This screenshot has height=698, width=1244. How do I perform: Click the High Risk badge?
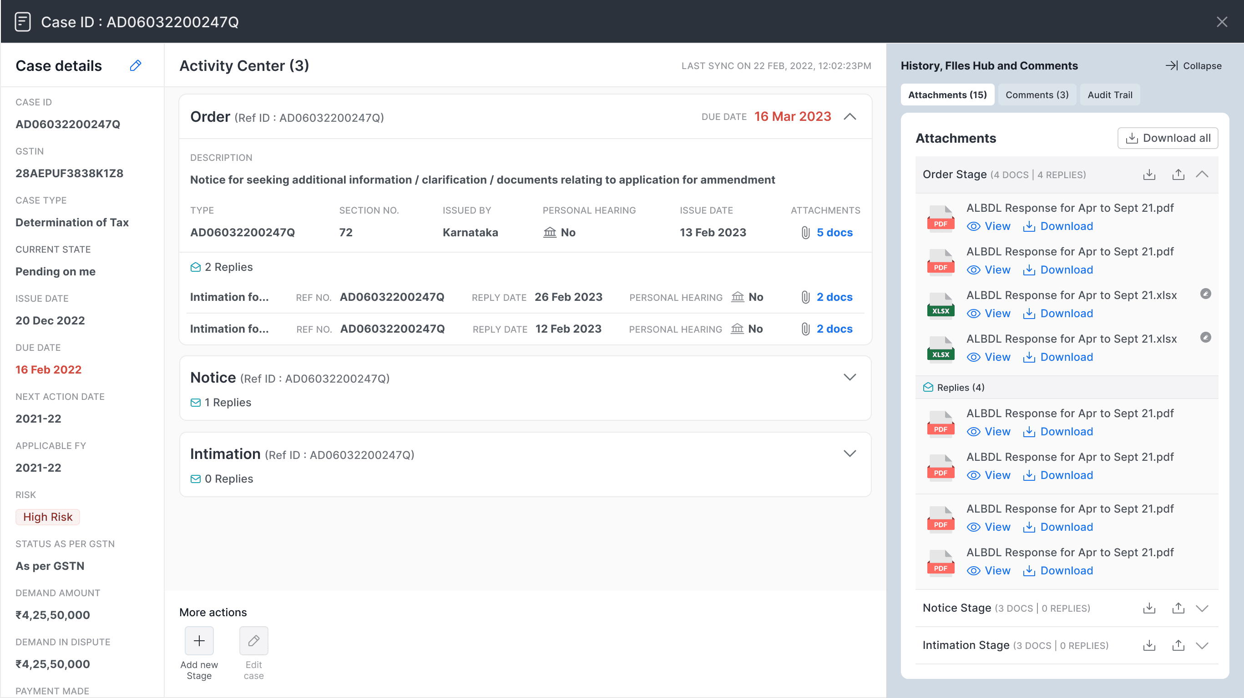[48, 517]
